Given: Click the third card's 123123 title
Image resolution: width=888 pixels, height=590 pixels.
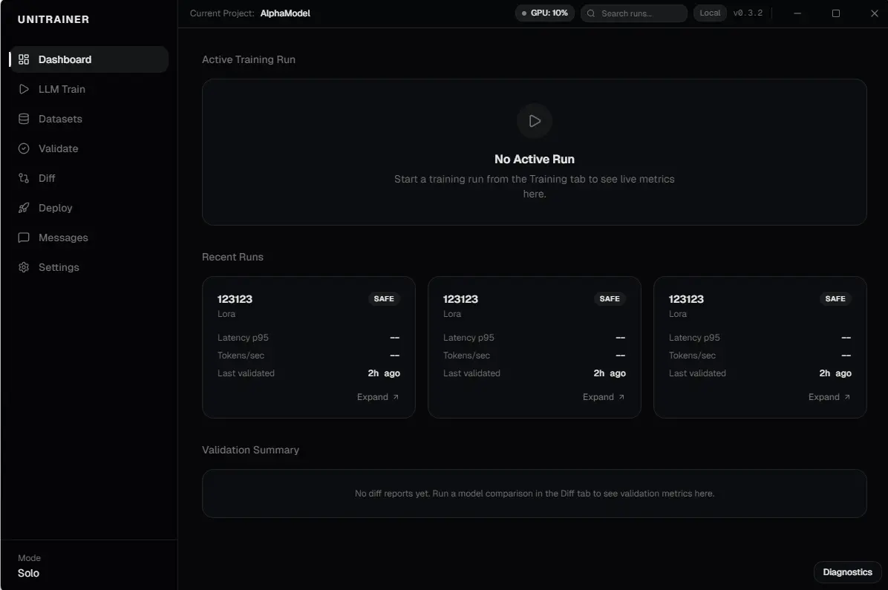Looking at the screenshot, I should [686, 299].
